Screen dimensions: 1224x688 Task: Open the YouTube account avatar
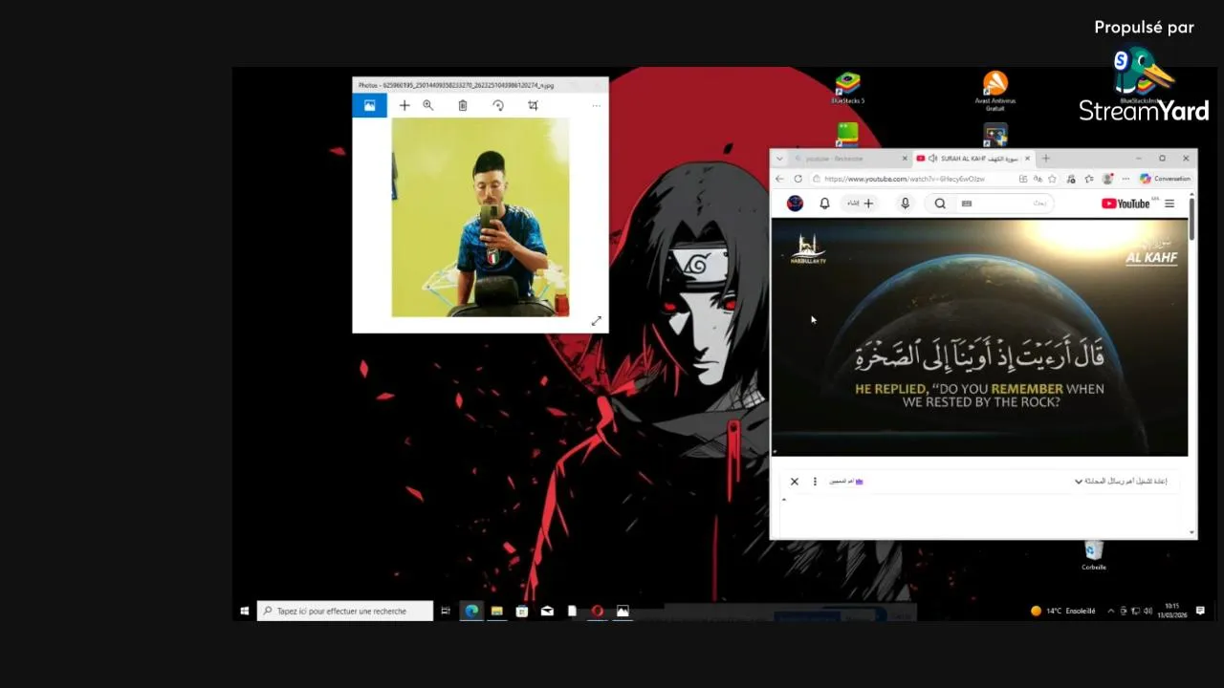click(x=795, y=204)
